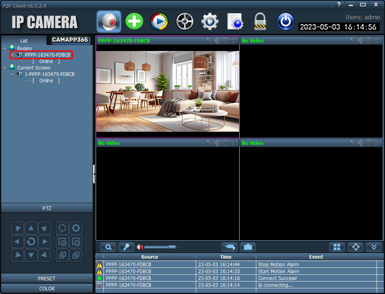Move PTZ camera up
Screen dimensions: 385x294
pyautogui.click(x=31, y=228)
